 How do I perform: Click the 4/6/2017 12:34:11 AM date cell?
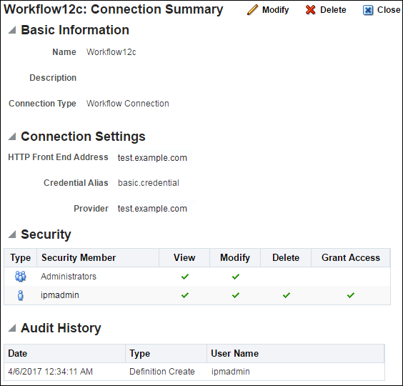click(50, 372)
